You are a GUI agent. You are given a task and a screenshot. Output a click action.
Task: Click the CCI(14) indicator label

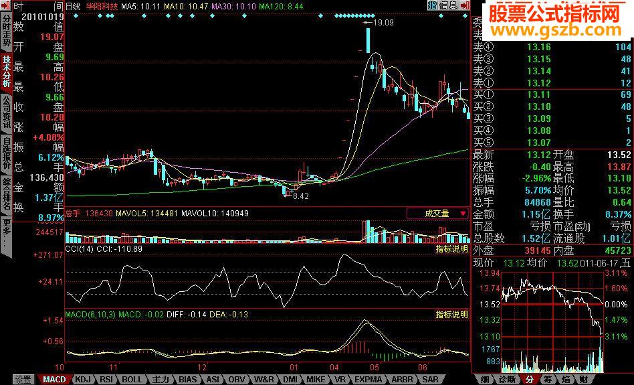coord(79,249)
